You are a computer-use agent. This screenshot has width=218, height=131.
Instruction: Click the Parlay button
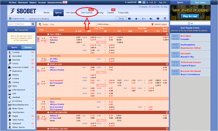click(x=121, y=19)
